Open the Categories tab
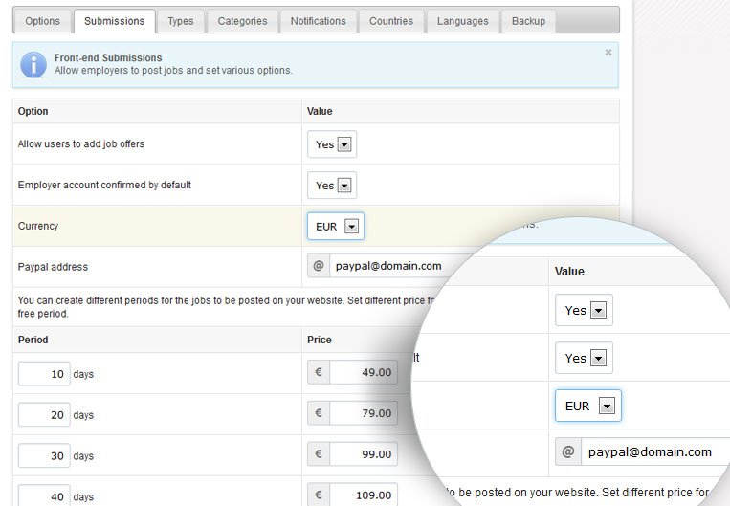This screenshot has height=506, width=730. (243, 21)
